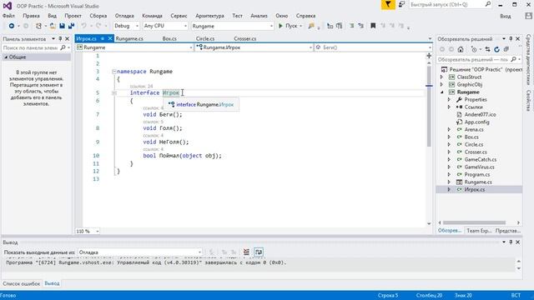The width and height of the screenshot is (534, 300).
Task: Switch to the Box.cs editor tab
Action: tap(169, 39)
